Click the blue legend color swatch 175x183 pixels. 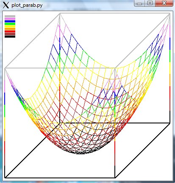[10, 21]
